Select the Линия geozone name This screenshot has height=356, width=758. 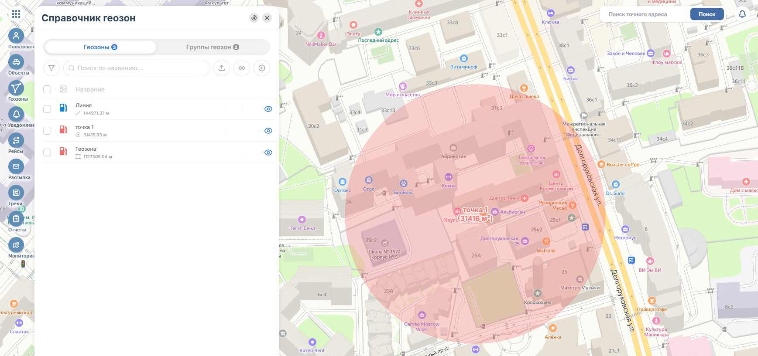83,105
